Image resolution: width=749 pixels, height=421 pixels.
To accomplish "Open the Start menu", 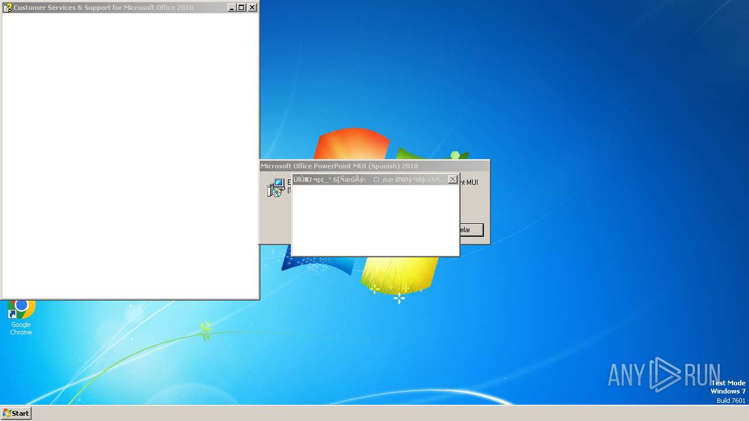I will tap(16, 413).
